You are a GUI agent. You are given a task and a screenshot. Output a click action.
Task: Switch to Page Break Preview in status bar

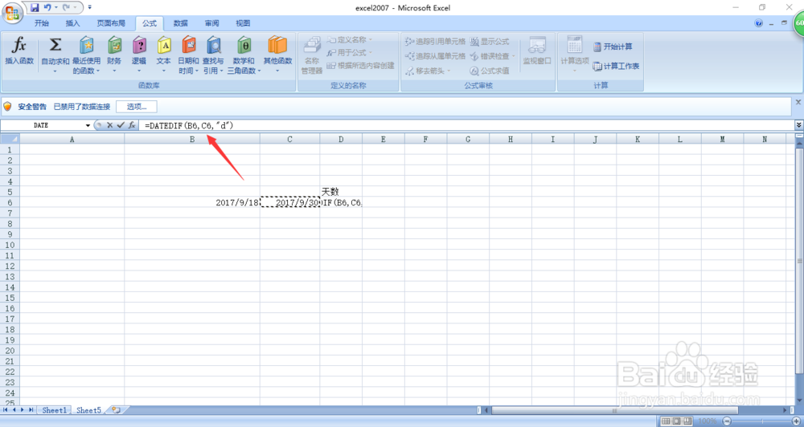point(687,421)
